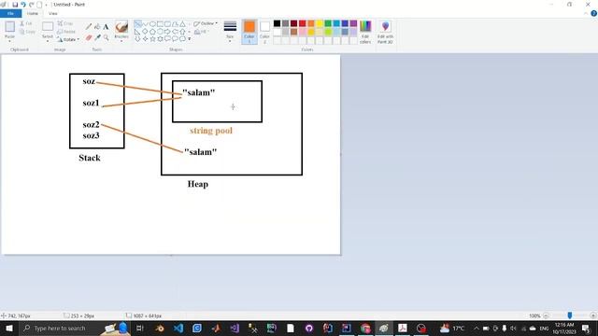
Task: Pick the purple color swatch
Action: pos(353,23)
